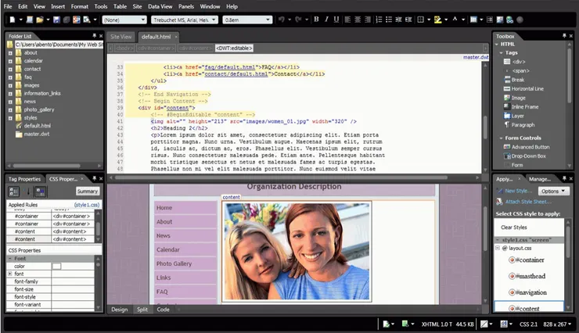Apply bold with the B icon

(316, 20)
